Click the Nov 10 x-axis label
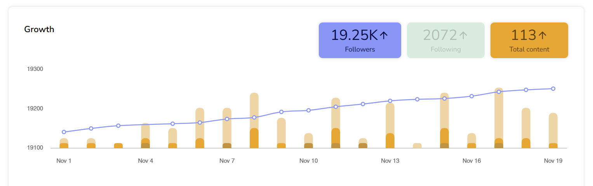Image resolution: width=593 pixels, height=186 pixels. click(x=309, y=161)
